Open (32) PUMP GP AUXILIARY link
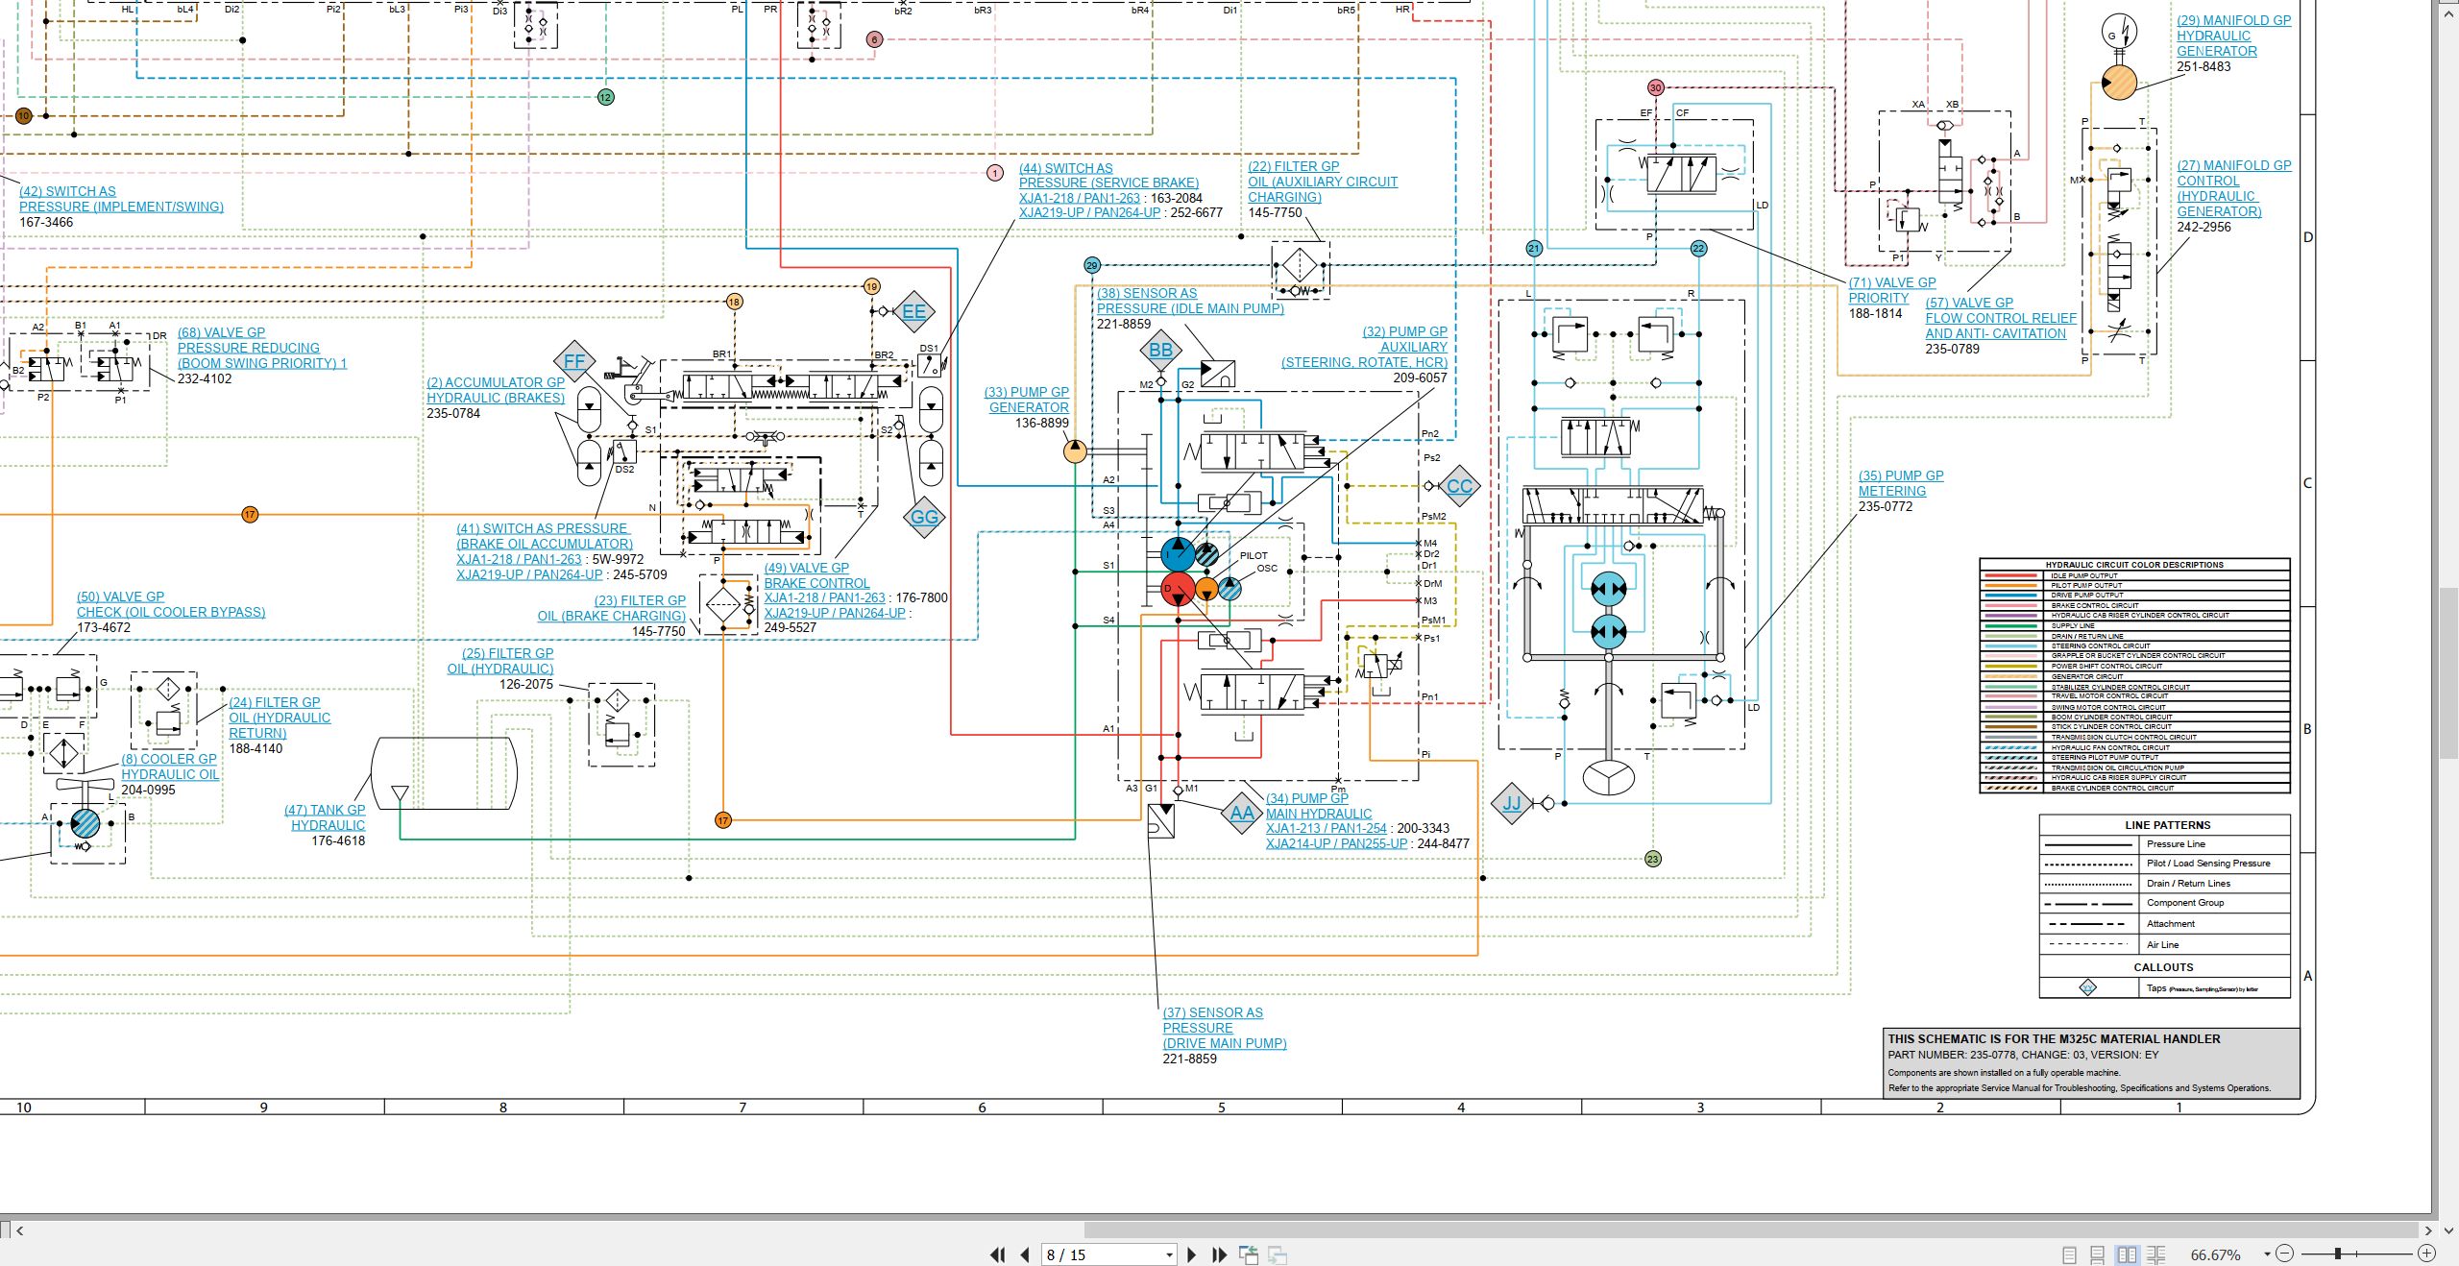Screen dimensions: 2459x1266 point(1364,347)
